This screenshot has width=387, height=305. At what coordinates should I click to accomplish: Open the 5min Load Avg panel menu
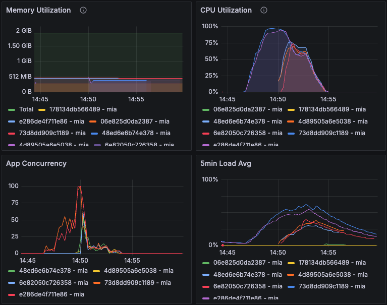click(x=226, y=163)
